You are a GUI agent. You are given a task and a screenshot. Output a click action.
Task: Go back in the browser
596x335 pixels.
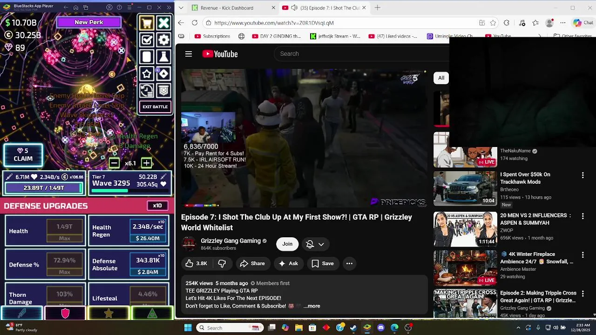[181, 23]
